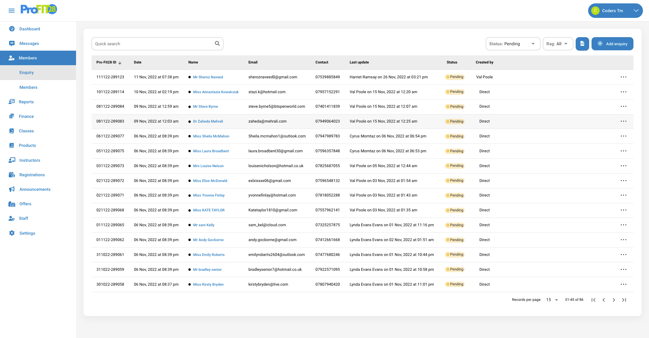
Task: Open the Finance sidebar section
Action: point(26,116)
